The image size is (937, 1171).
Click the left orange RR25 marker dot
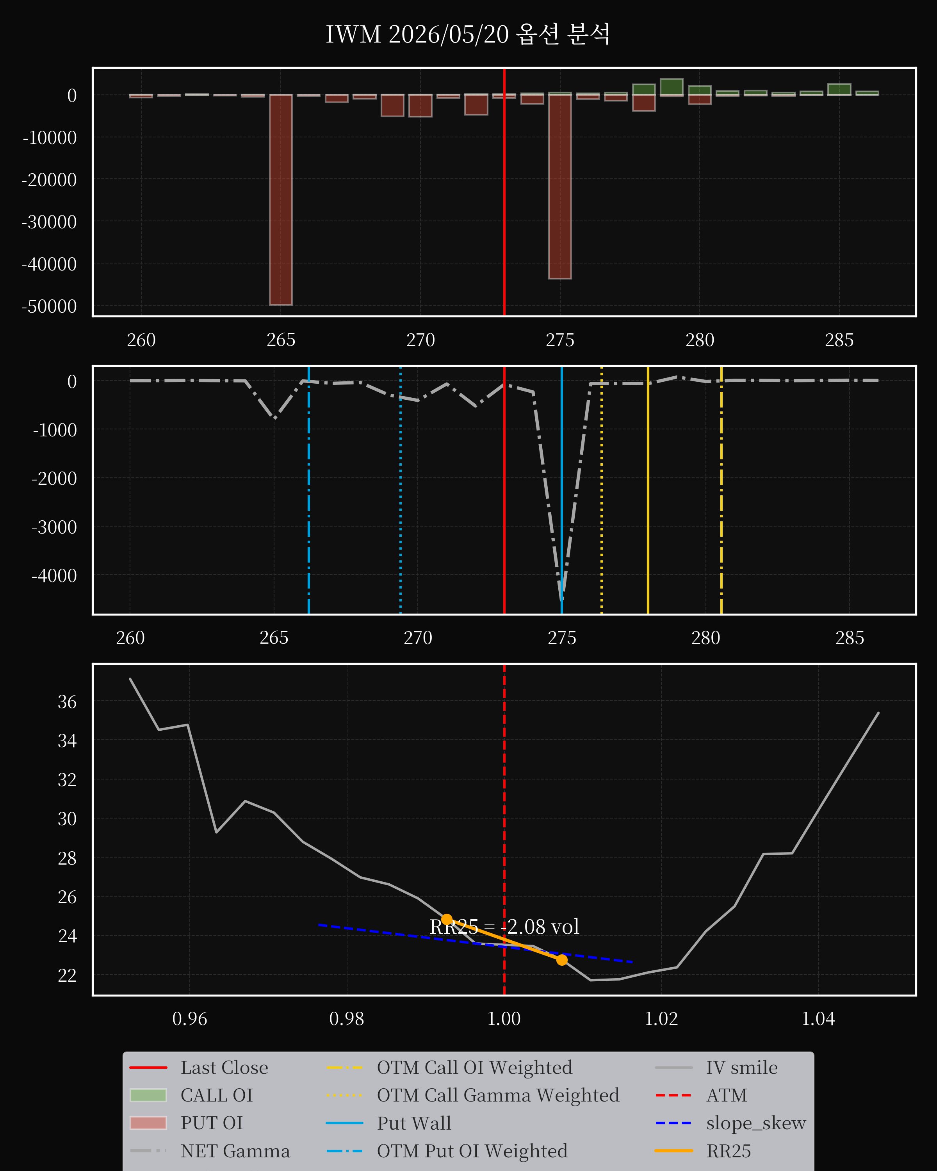[447, 920]
